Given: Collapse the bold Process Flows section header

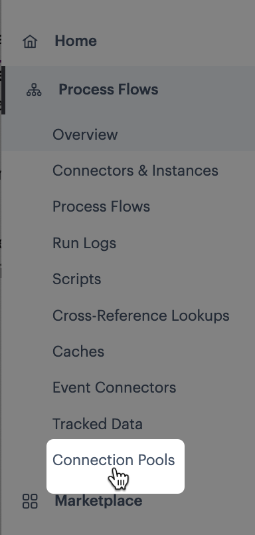Looking at the screenshot, I should coord(108,89).
